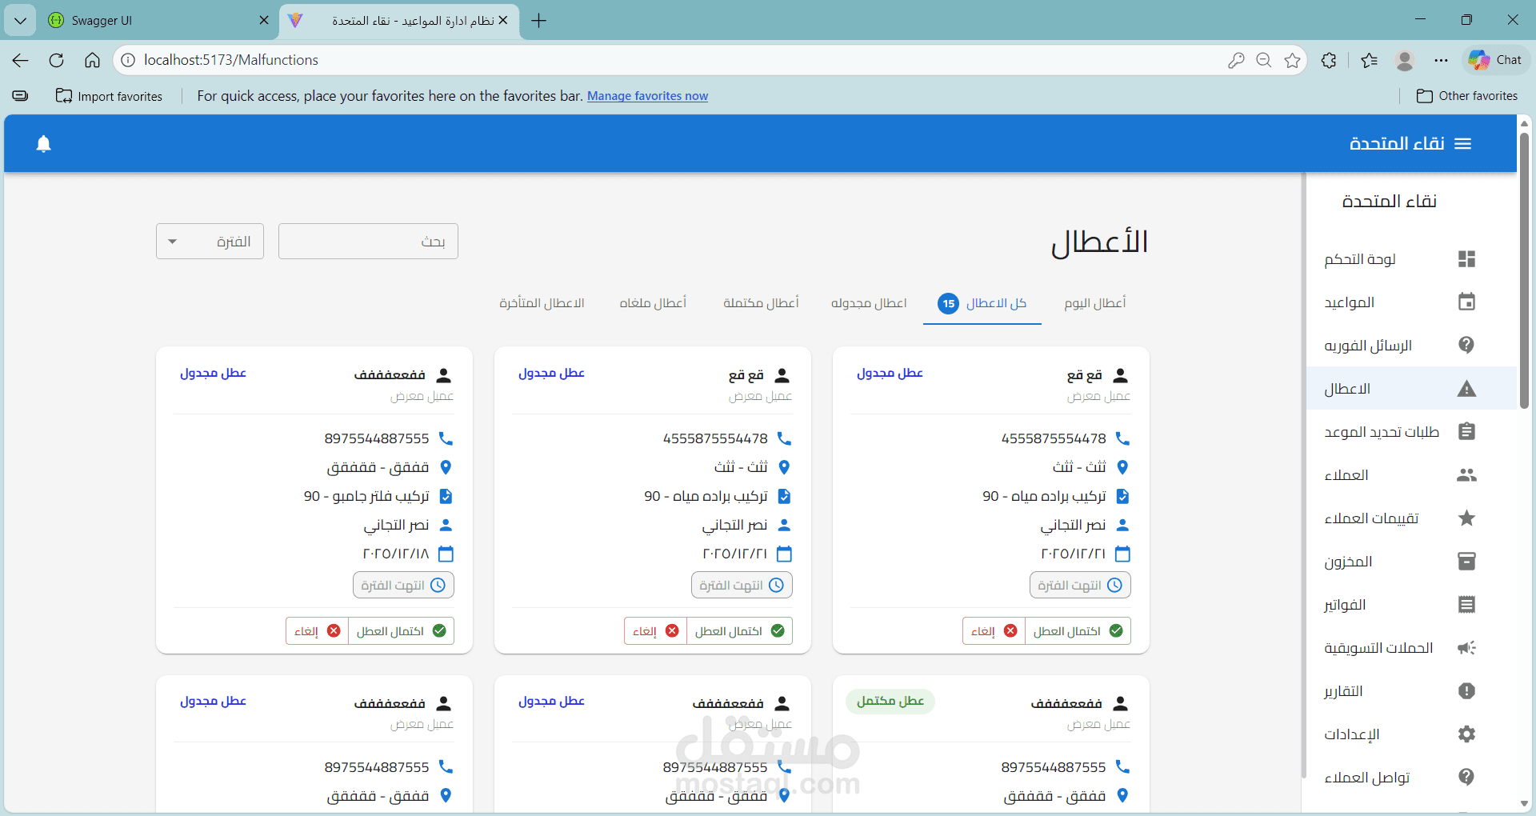1536x816 pixels.
Task: Open الفواتير sidebar menu item
Action: coord(1411,605)
